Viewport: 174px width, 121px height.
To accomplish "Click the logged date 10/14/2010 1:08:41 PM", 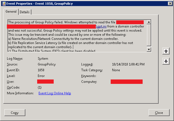I will [128, 64].
